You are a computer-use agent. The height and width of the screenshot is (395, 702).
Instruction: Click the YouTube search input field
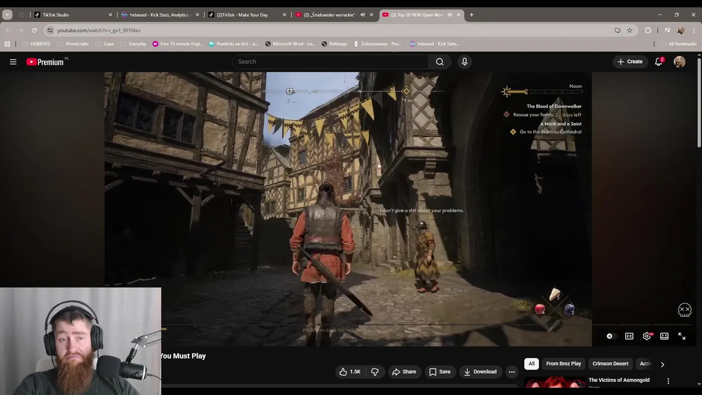tap(330, 61)
